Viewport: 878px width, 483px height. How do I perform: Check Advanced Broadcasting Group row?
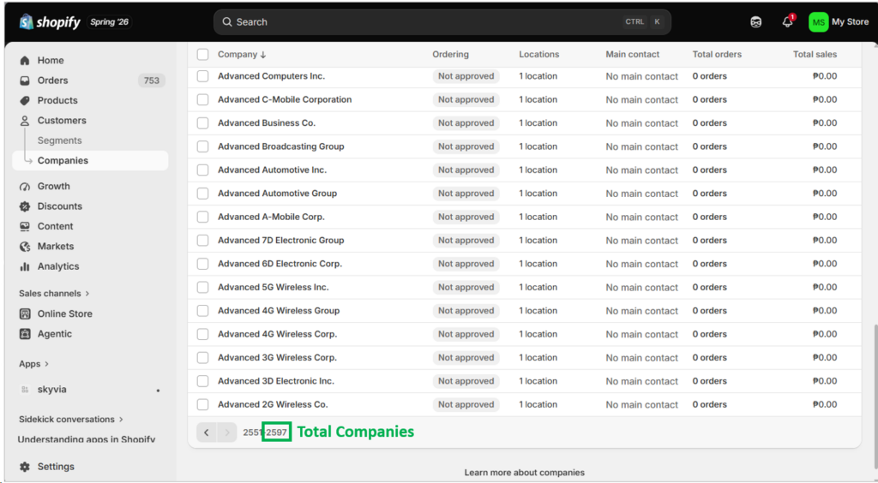click(202, 146)
